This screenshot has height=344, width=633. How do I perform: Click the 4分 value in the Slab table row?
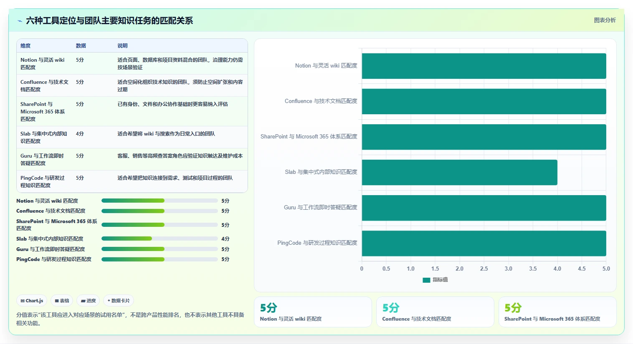(80, 134)
